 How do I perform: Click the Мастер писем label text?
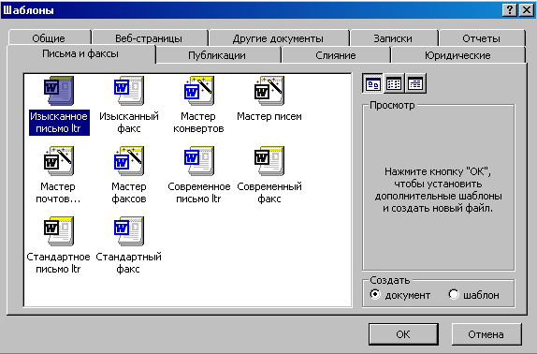point(269,116)
